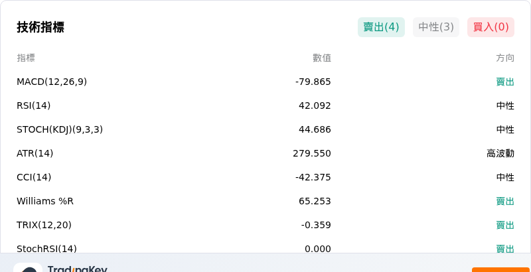Image resolution: width=531 pixels, height=272 pixels.
Task: Select the CCI(14) indicator name
Action: tap(34, 177)
